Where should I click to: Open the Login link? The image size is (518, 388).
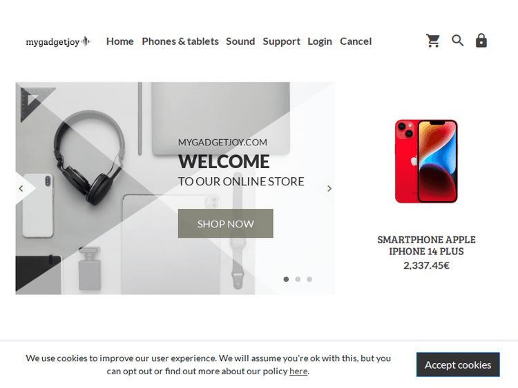pyautogui.click(x=320, y=41)
